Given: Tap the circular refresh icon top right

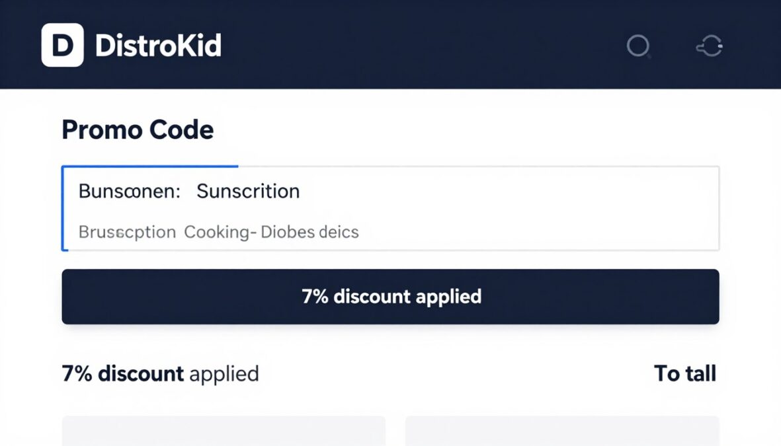Looking at the screenshot, I should (710, 46).
